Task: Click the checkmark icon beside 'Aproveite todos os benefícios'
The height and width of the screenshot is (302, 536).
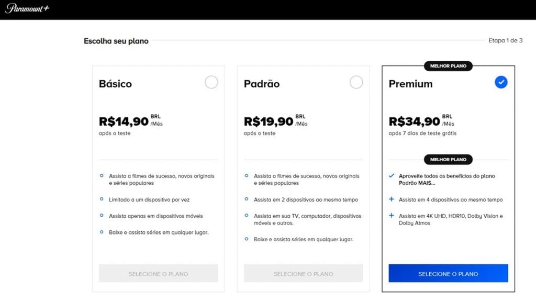Action: click(392, 176)
